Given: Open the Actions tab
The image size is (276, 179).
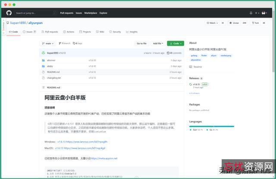Looking at the screenshot, I should click(x=69, y=32).
